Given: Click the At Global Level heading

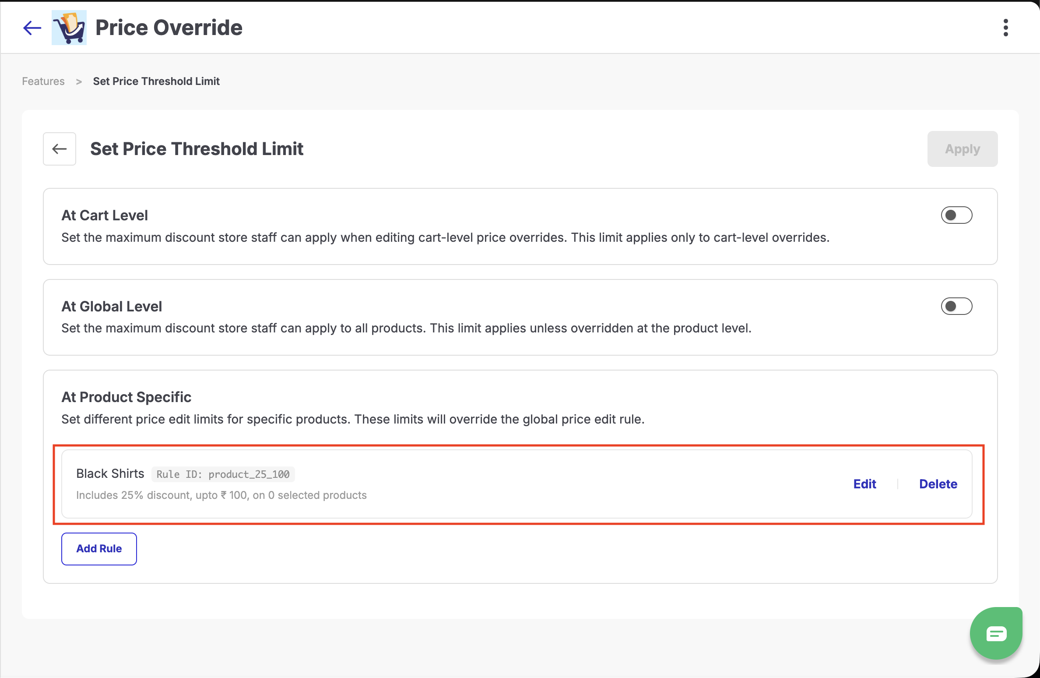Looking at the screenshot, I should pyautogui.click(x=112, y=306).
